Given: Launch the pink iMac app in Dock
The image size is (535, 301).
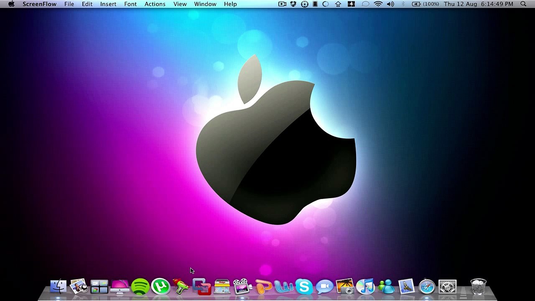Looking at the screenshot, I should [120, 287].
